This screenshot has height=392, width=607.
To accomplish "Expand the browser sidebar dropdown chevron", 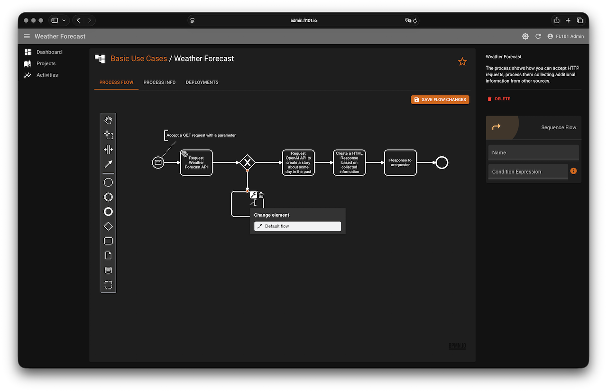I will coord(64,20).
